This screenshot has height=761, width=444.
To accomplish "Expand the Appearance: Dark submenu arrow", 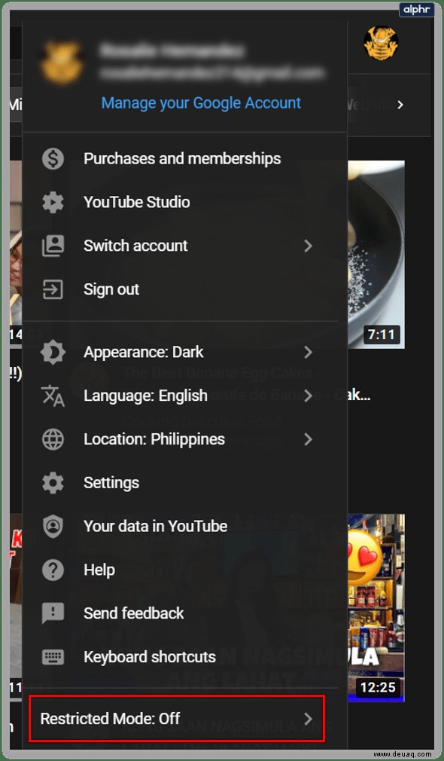I will 308,353.
